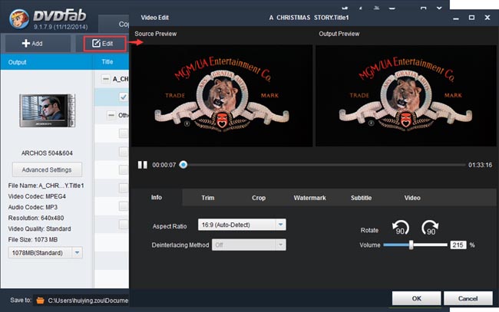Click the ARCHOS device profile thumbnail
Screen dimensions: 499x312
pos(47,110)
